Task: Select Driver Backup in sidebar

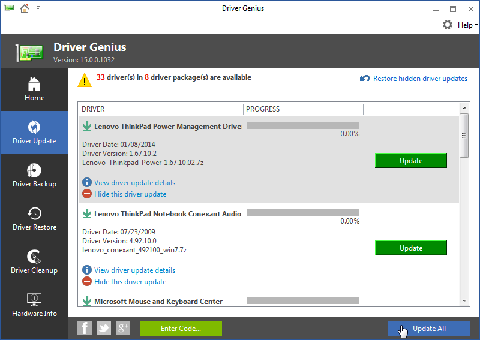Action: (x=34, y=176)
